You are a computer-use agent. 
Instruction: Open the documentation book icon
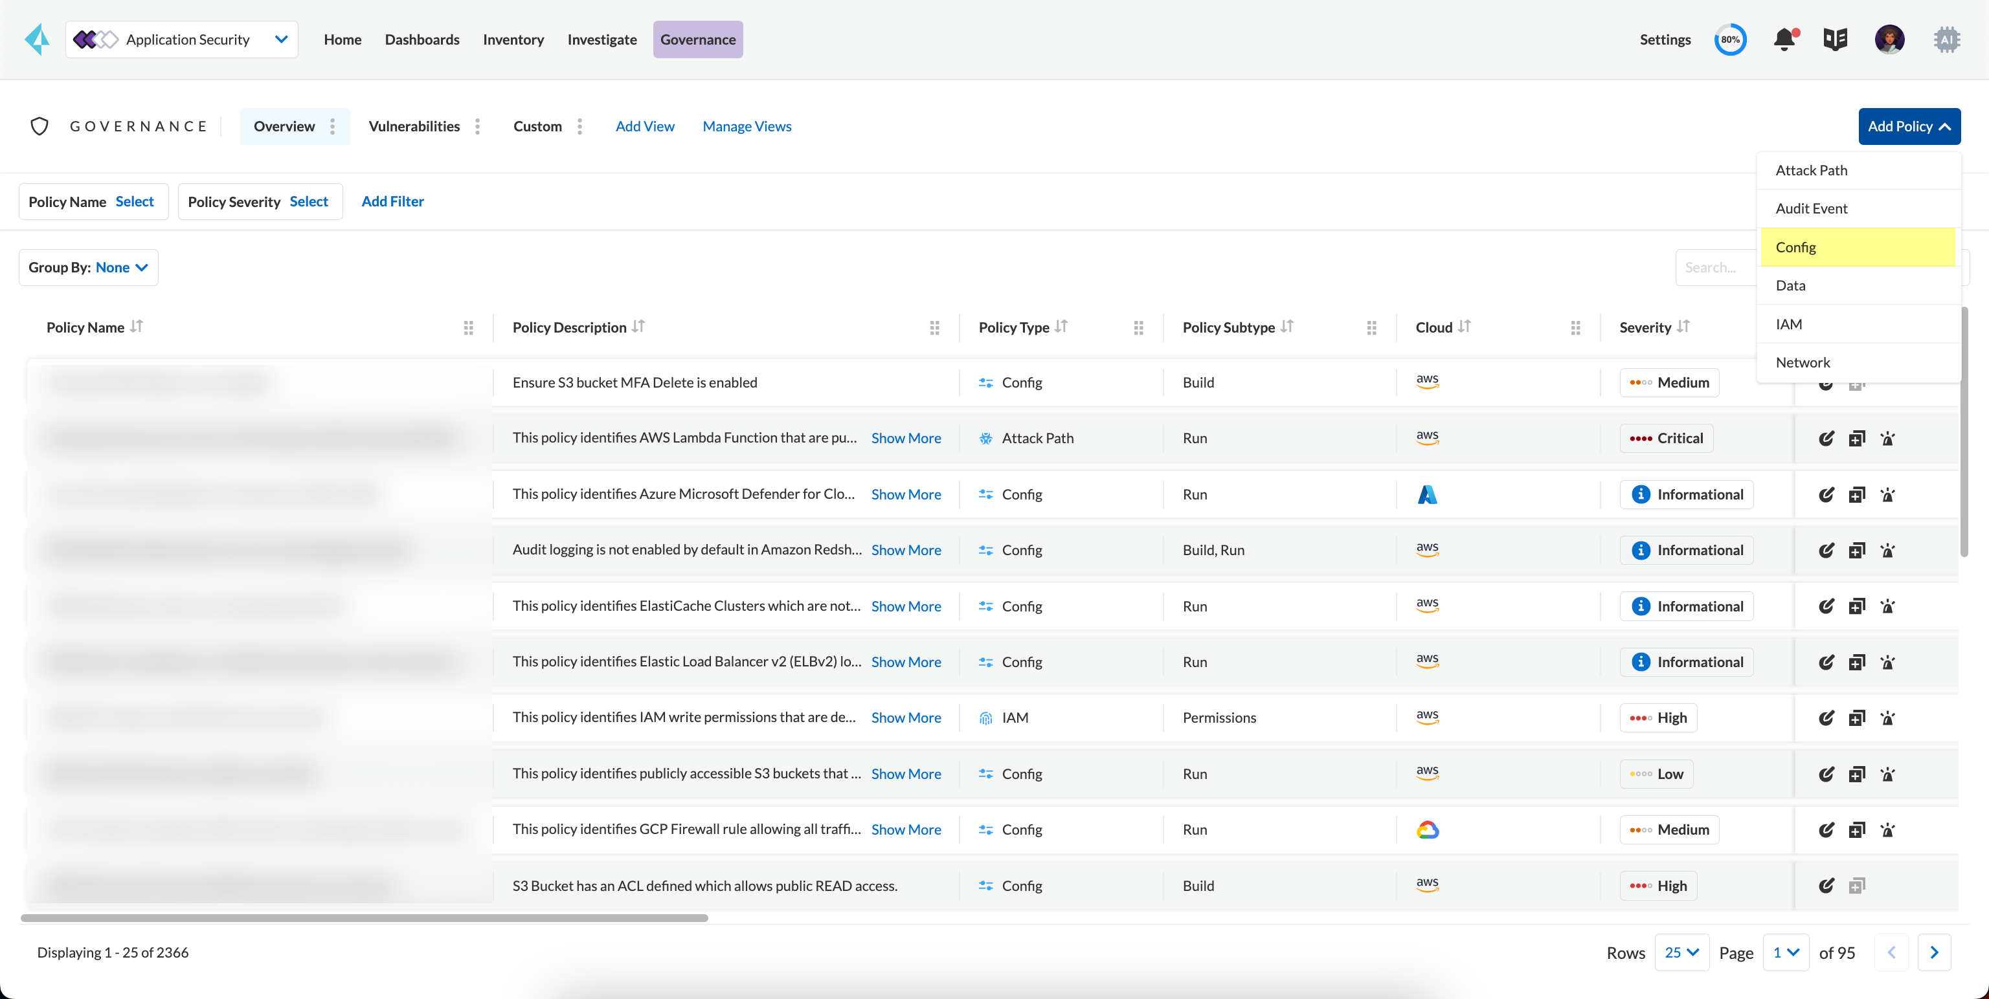[x=1836, y=39]
